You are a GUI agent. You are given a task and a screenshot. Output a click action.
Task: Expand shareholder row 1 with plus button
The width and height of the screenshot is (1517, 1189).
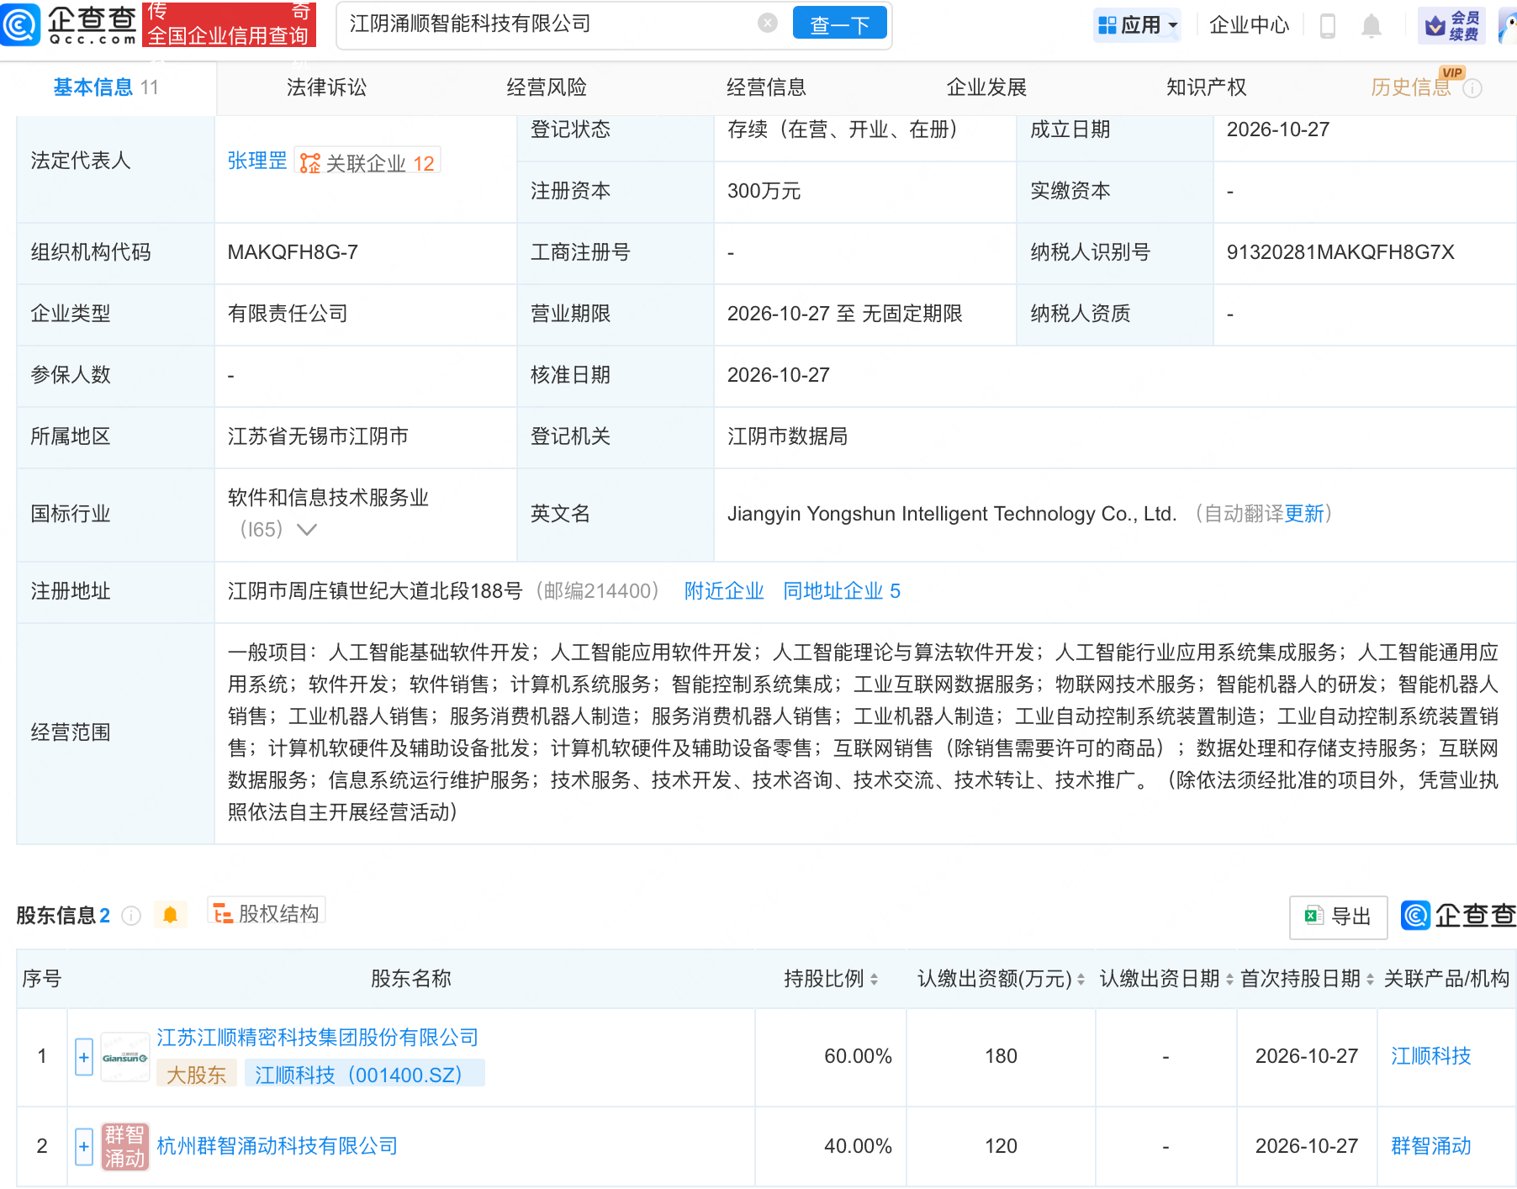click(x=84, y=1057)
